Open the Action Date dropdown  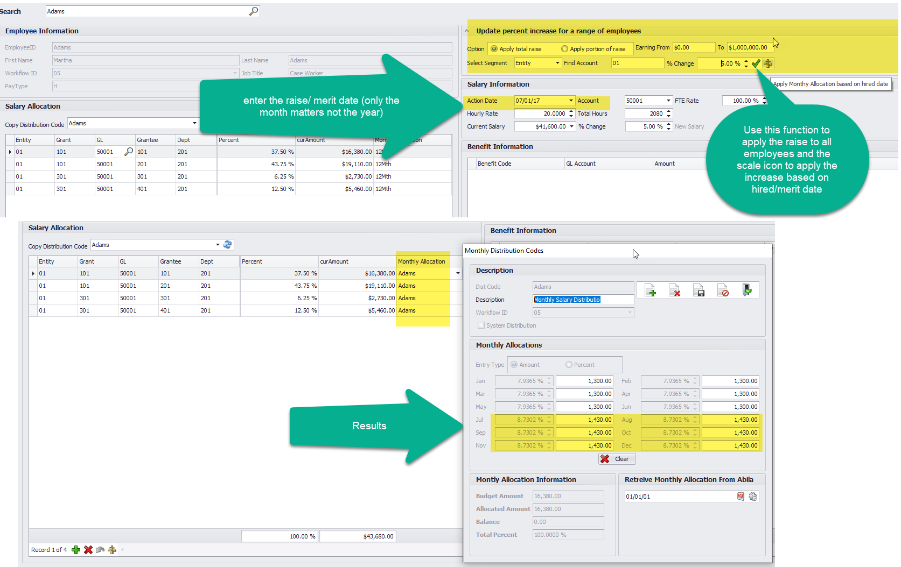point(571,101)
